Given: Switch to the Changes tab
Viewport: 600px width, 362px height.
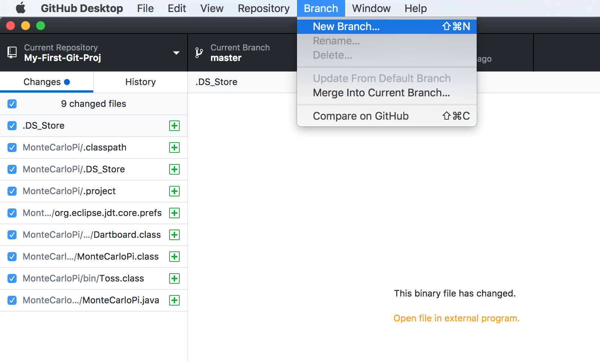Looking at the screenshot, I should pos(47,82).
